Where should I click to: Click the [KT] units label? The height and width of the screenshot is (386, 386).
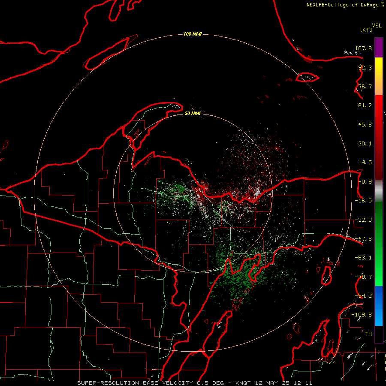pyautogui.click(x=366, y=30)
